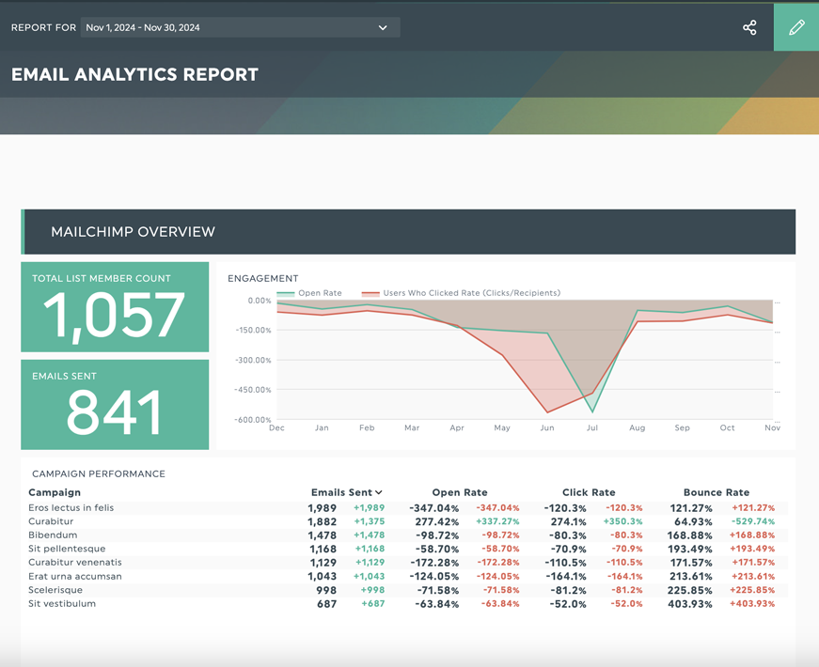Select the Bounce Rate column header
The image size is (819, 667).
716,492
